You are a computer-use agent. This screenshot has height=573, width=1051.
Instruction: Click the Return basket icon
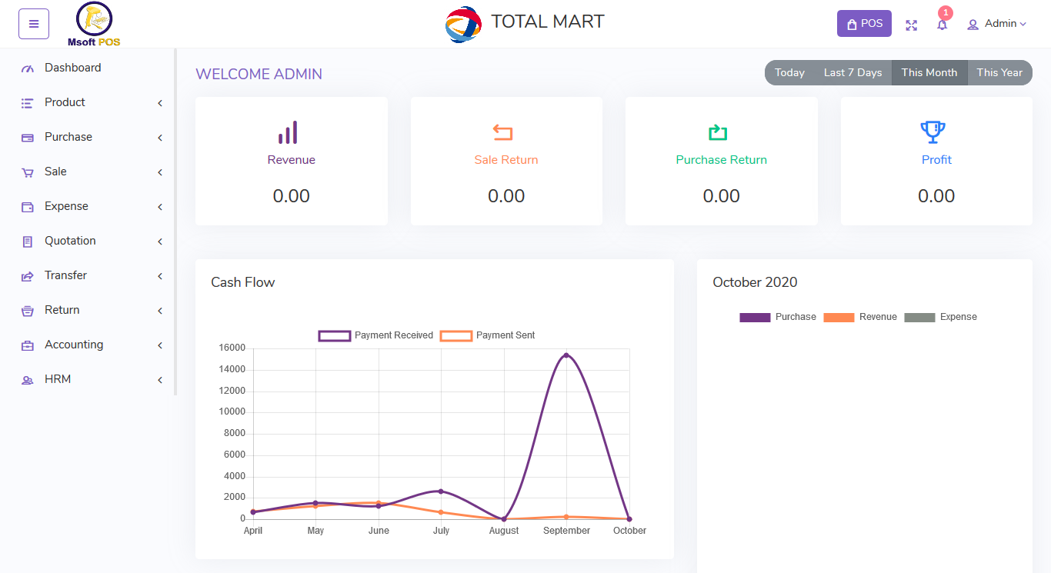click(x=28, y=311)
